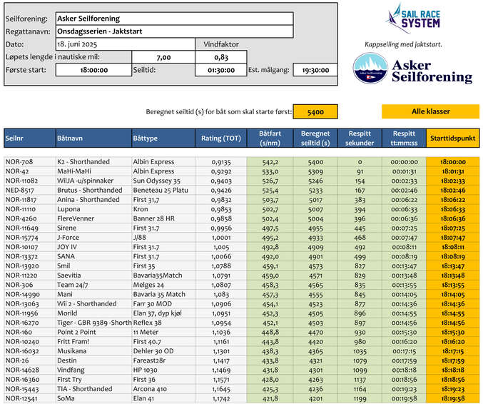Click the Beregnet seiltid (s) column header
483x404 pixels.
point(315,138)
